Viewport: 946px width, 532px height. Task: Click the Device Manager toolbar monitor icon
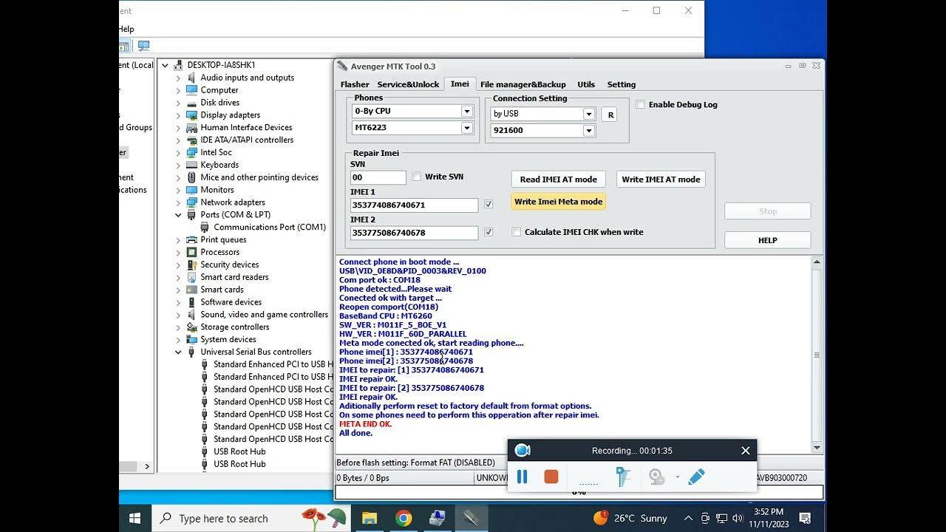(143, 46)
